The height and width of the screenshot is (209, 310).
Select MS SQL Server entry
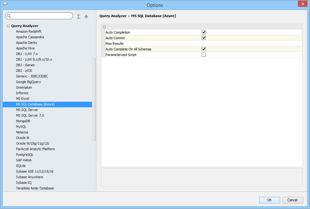27,110
